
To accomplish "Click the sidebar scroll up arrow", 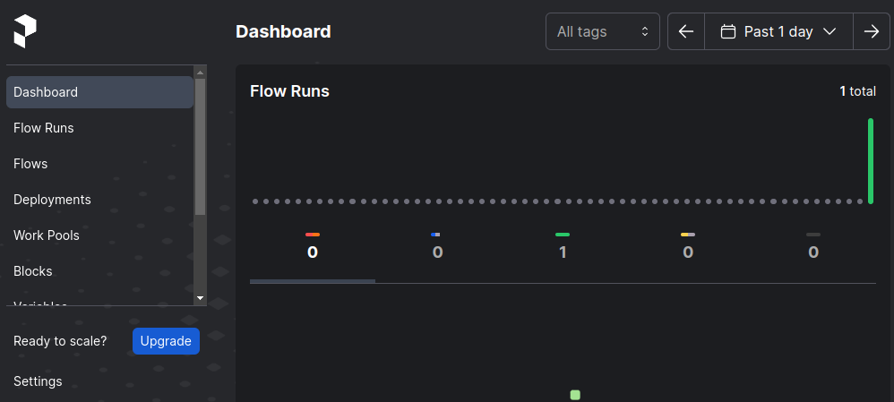I will 200,73.
